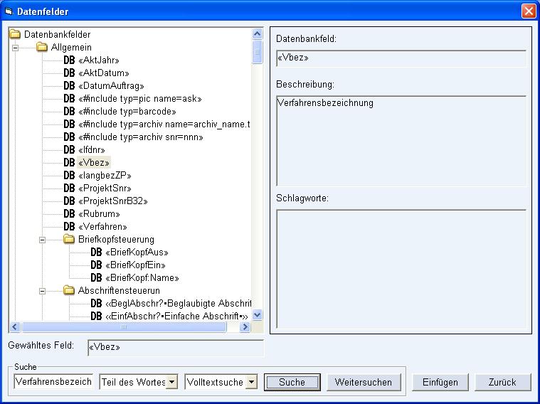Click the DB icon beside «ProjektSnr»
The image size is (540, 404).
point(69,188)
